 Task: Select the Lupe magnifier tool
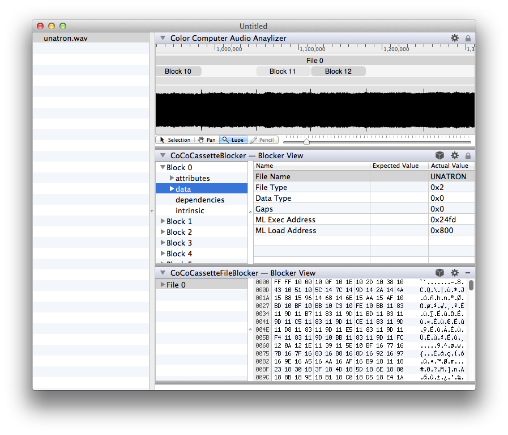pyautogui.click(x=233, y=140)
